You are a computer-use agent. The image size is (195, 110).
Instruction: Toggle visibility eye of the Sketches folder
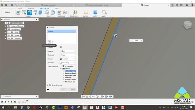pyautogui.click(x=9, y=38)
